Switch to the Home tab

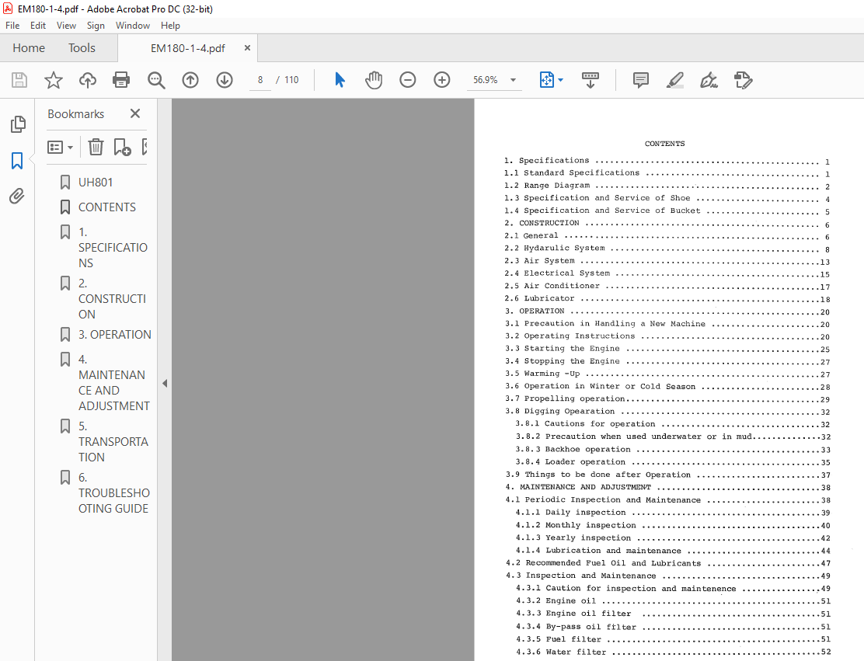(x=29, y=48)
